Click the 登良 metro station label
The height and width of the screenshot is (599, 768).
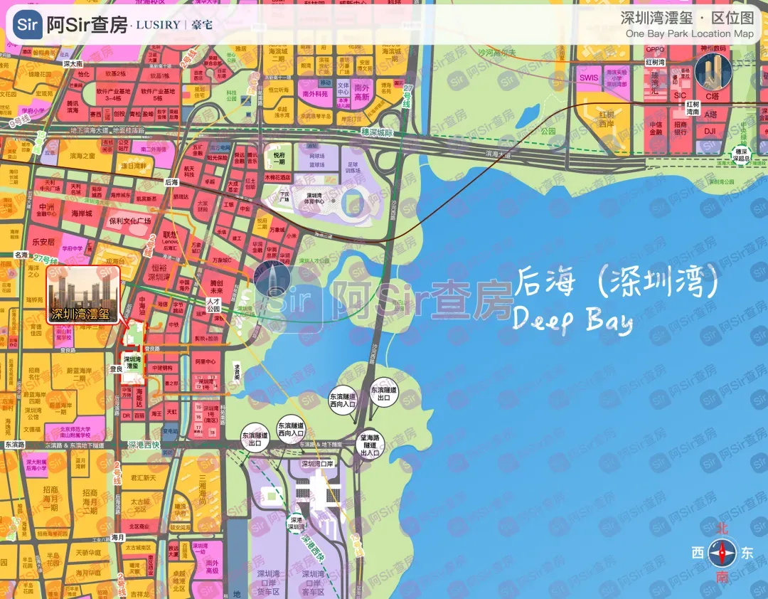click(x=116, y=369)
